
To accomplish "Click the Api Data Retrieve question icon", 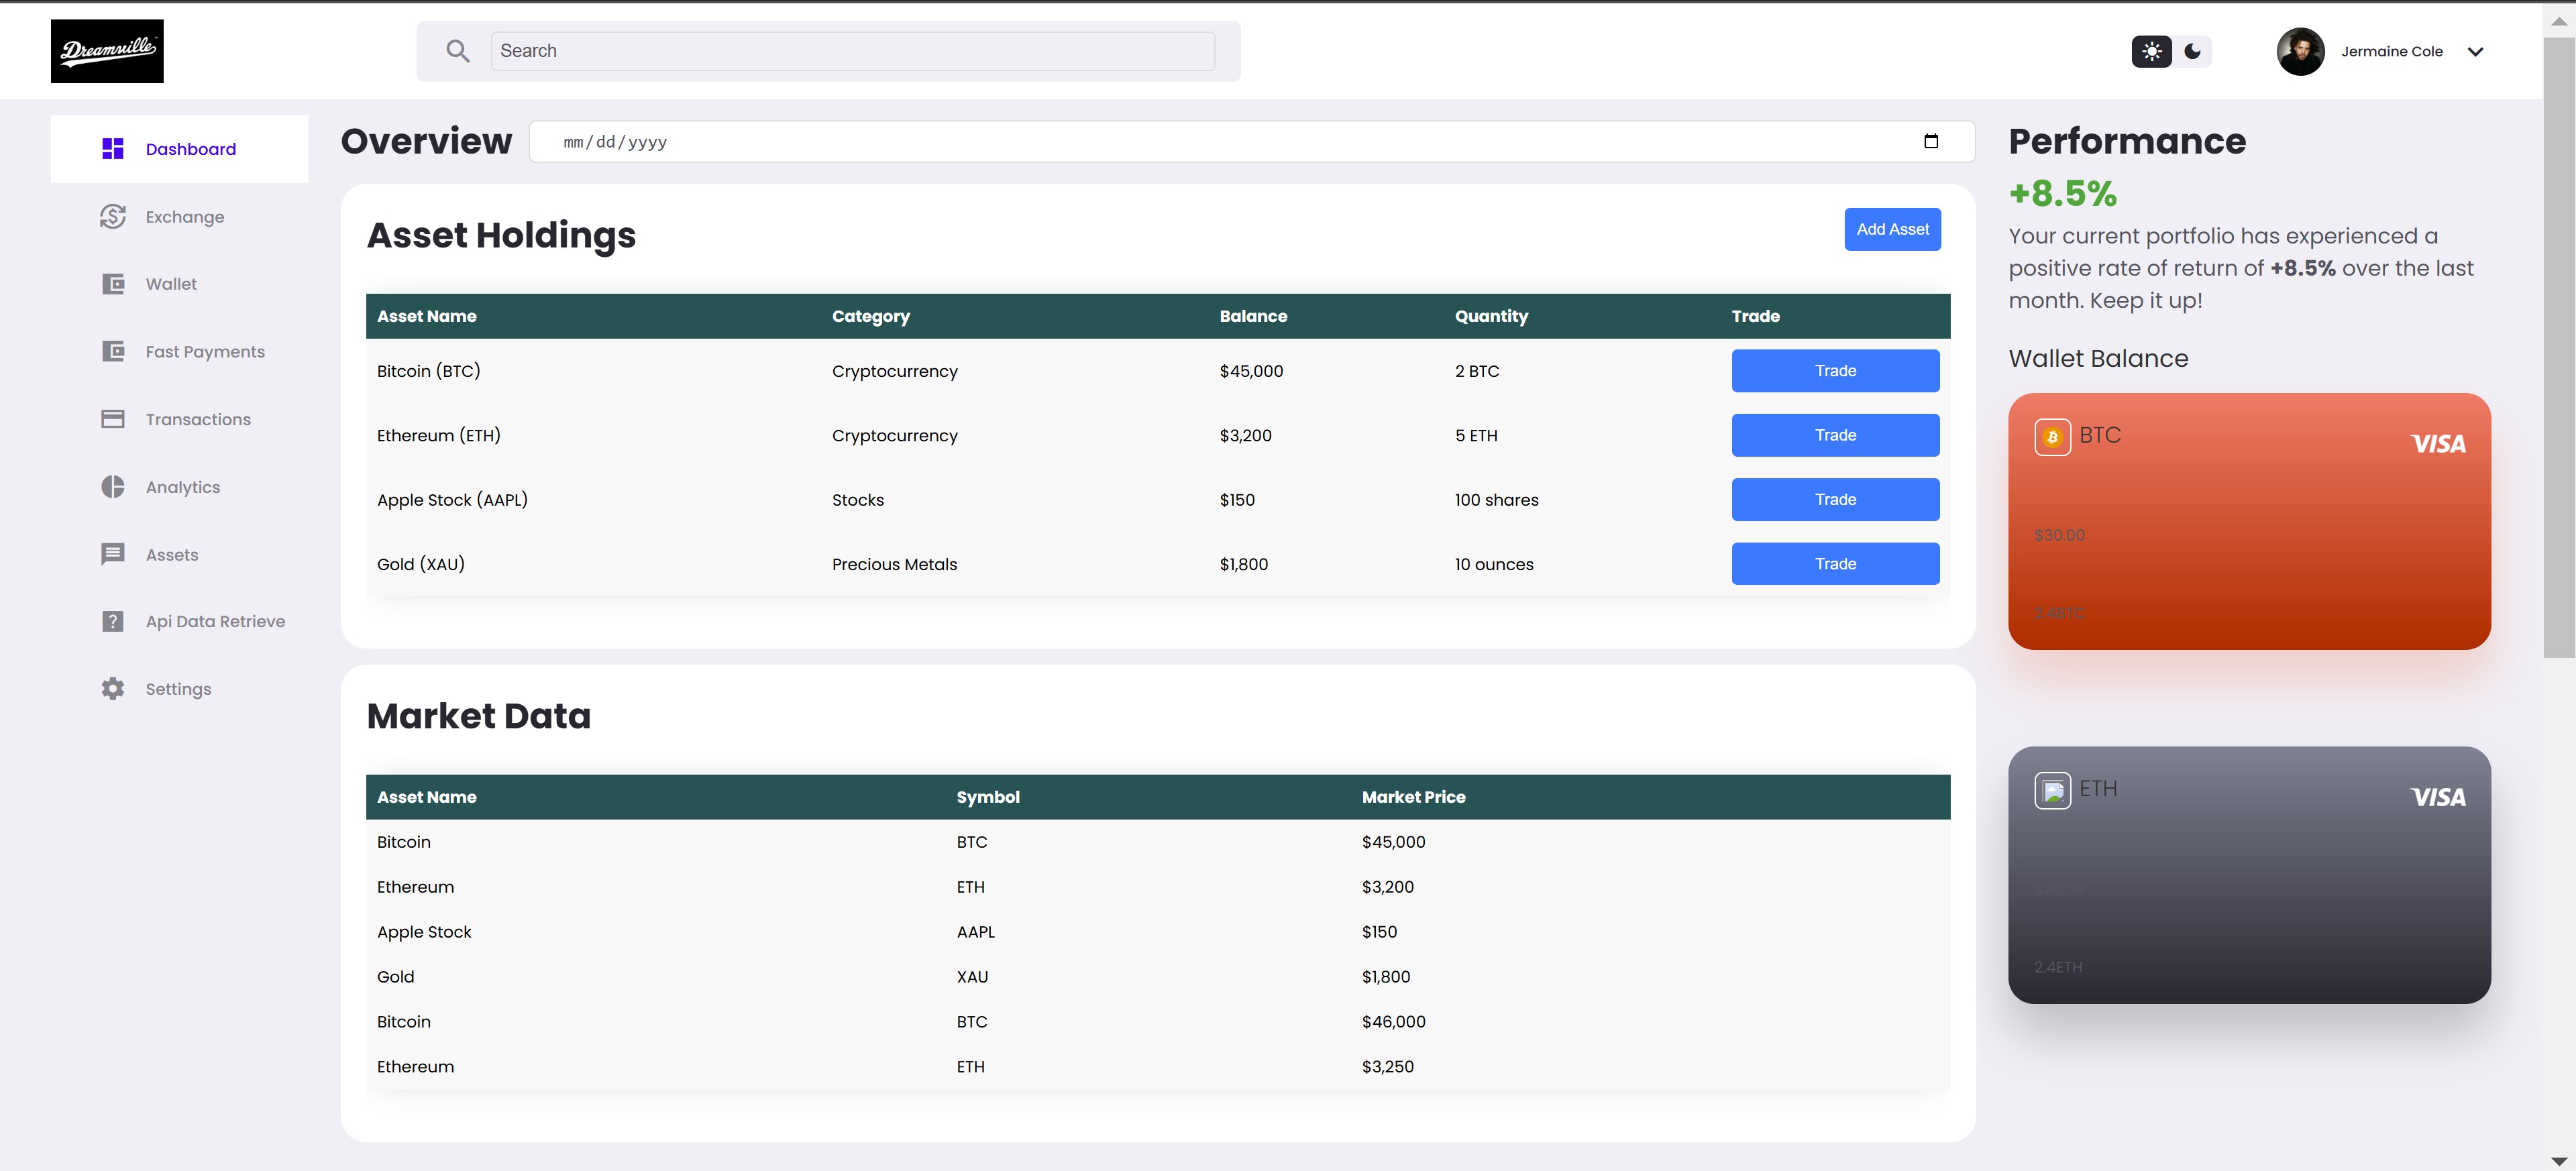I will [x=113, y=622].
